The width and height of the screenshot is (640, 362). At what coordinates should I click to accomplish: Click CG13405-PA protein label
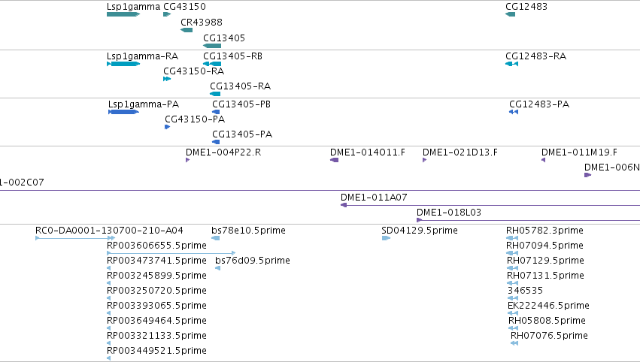242,134
